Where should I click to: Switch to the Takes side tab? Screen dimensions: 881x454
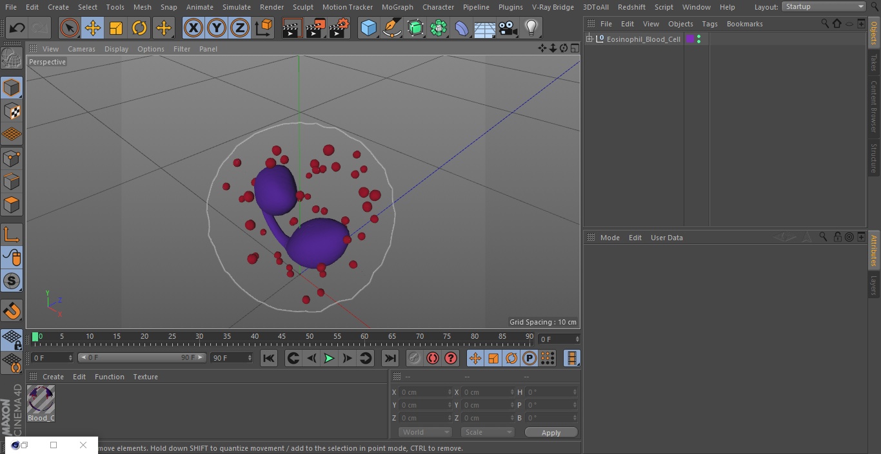click(x=874, y=62)
